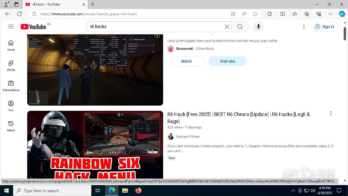Open Favorites list in toolbar

pyautogui.click(x=295, y=14)
